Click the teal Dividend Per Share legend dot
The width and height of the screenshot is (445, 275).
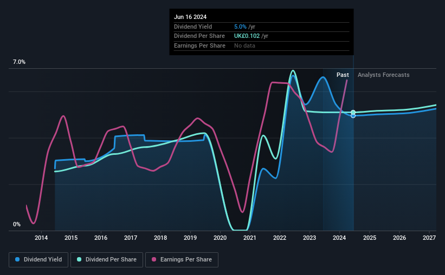[79, 259]
